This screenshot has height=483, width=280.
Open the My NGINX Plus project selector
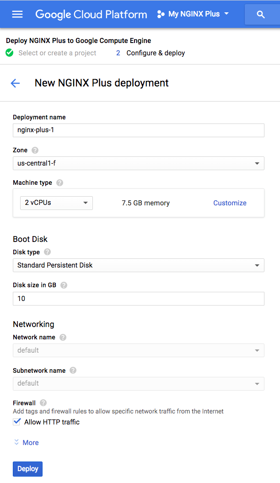pyautogui.click(x=193, y=14)
